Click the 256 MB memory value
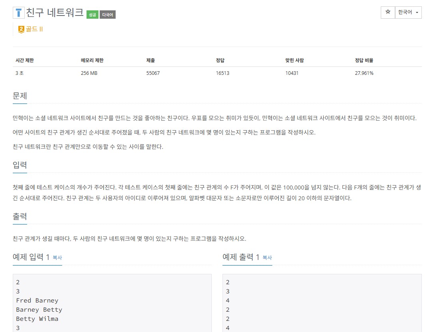This screenshot has width=433, height=332. (89, 73)
